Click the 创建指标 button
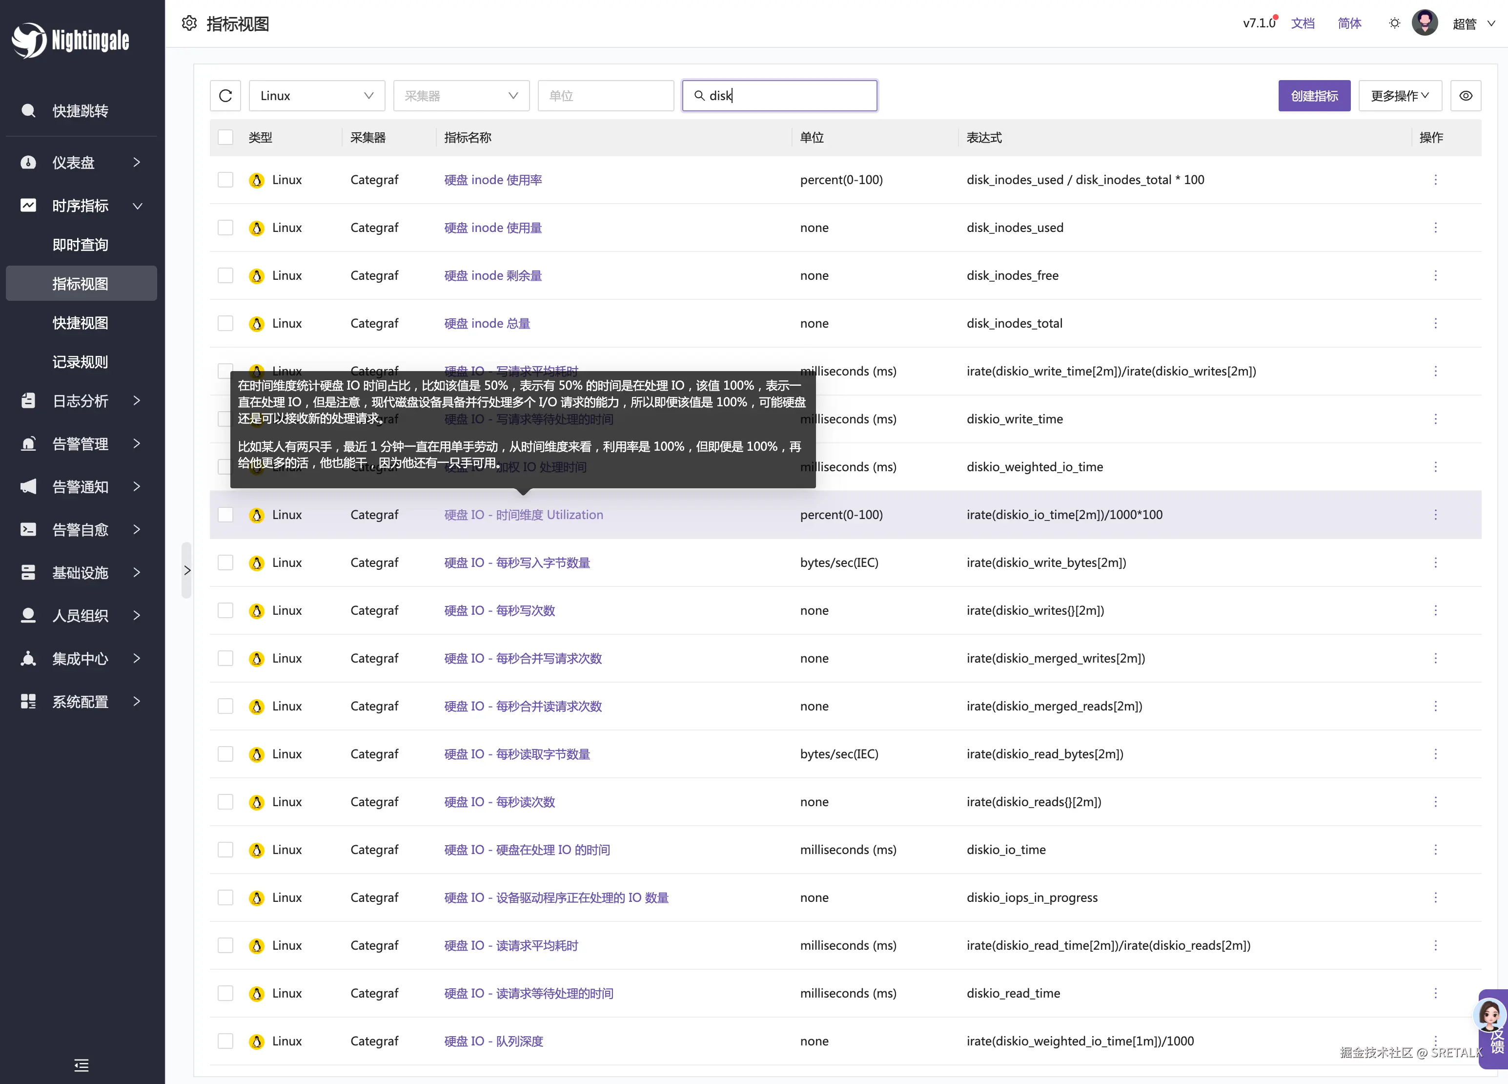Viewport: 1508px width, 1084px height. [1314, 96]
